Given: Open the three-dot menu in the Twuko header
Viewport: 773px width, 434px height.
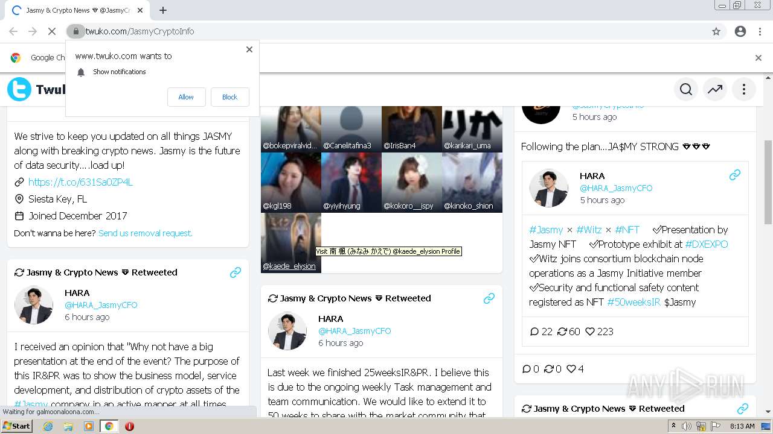Looking at the screenshot, I should tap(744, 89).
